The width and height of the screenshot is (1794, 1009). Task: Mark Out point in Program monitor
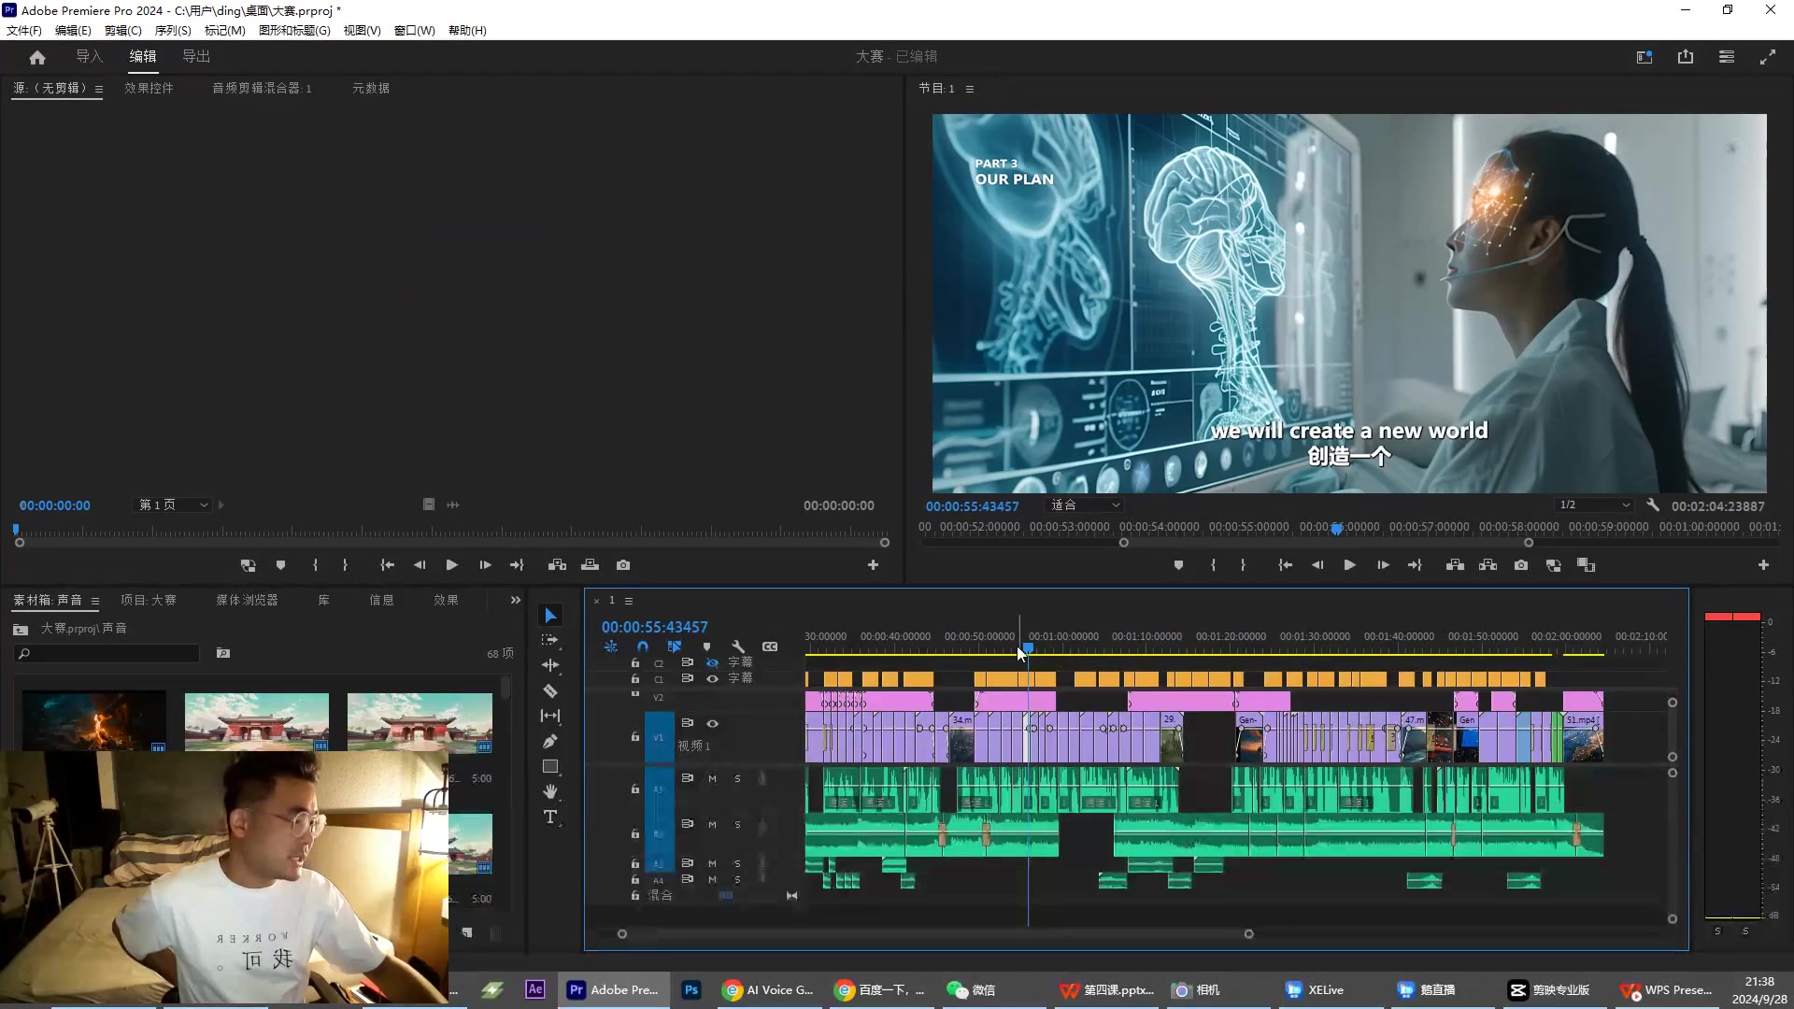pos(1243,565)
